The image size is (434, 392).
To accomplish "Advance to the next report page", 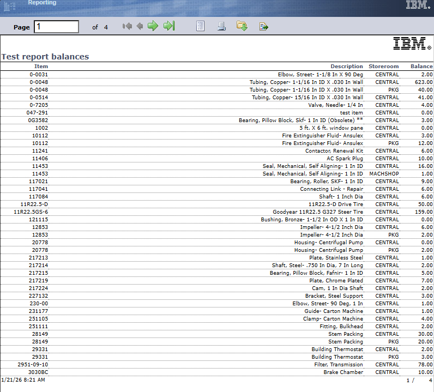I will [x=153, y=26].
